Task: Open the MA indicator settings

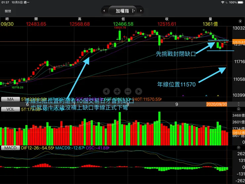Action: tap(11, 99)
